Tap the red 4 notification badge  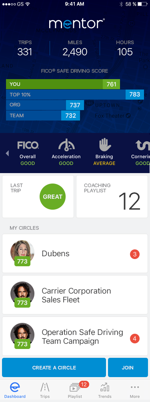[135, 339]
